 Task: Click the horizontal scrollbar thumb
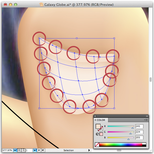coord(119,150)
